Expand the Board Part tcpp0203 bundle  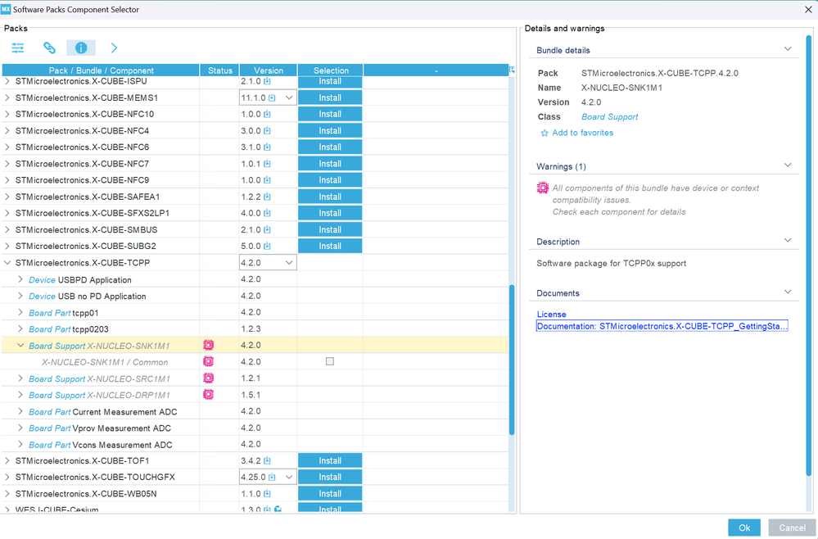tap(20, 329)
